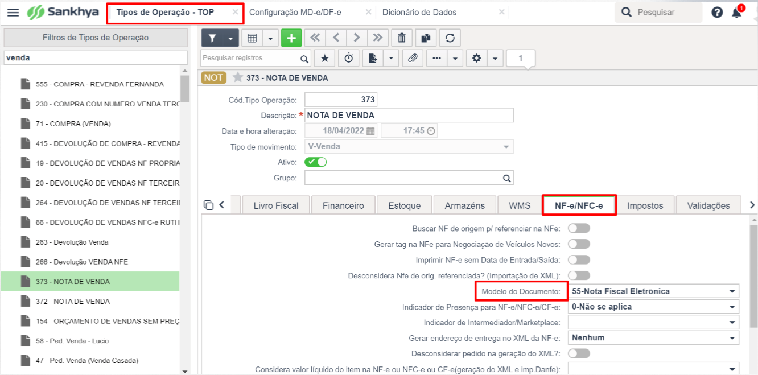This screenshot has height=375, width=758.
Task: Toggle Desconsiderar pedido na geração do XML
Action: tap(579, 353)
